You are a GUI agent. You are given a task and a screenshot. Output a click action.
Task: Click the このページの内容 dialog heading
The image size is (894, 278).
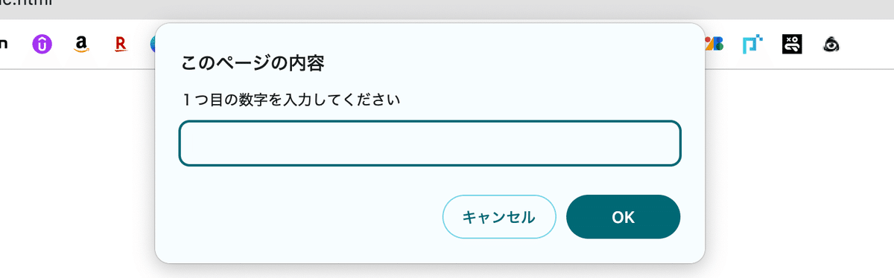(253, 64)
